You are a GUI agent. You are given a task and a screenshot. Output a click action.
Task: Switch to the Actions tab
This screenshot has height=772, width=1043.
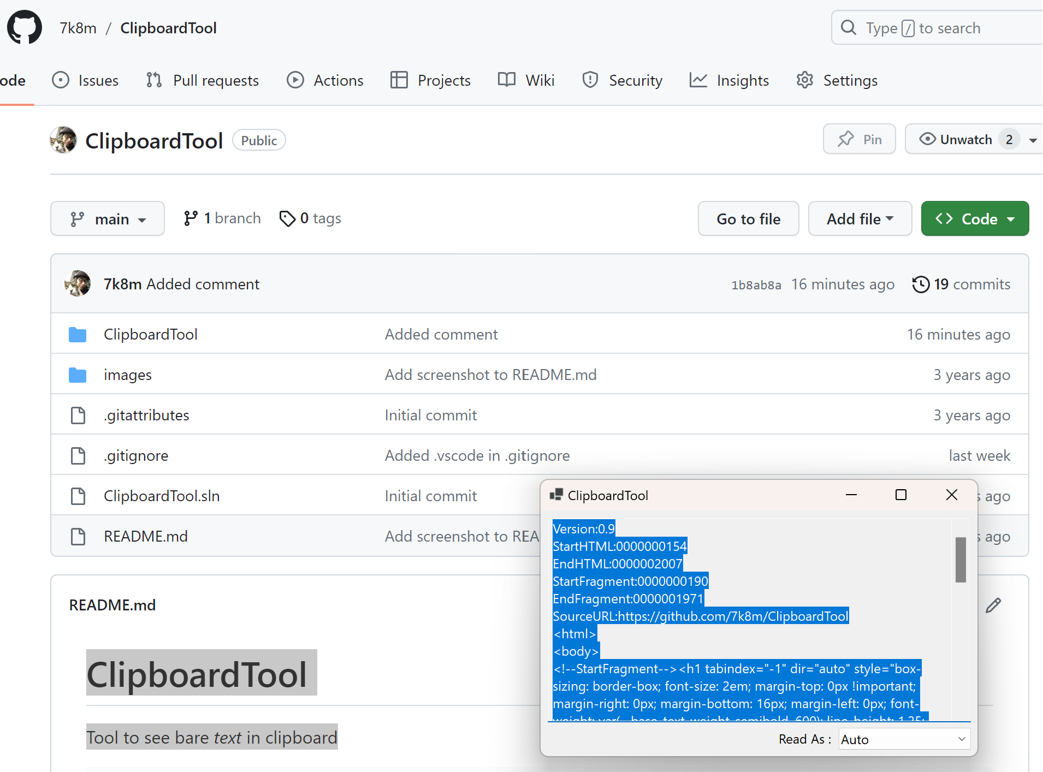325,80
